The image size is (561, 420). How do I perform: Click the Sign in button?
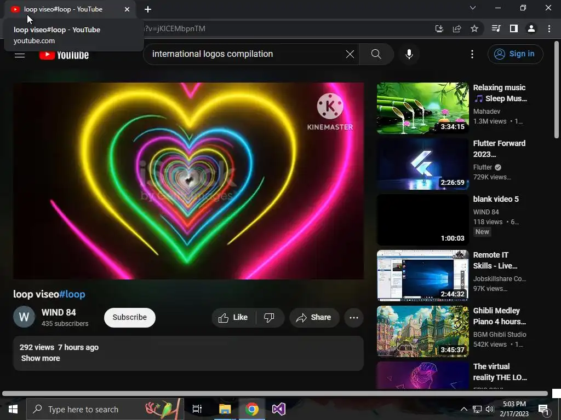tap(515, 54)
